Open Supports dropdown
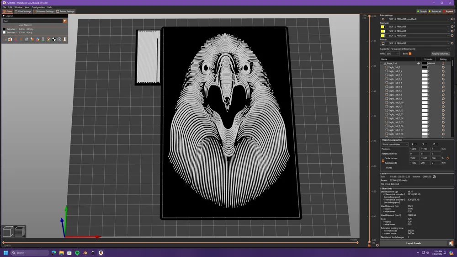Screen dimensions: 457x257 click(420, 49)
